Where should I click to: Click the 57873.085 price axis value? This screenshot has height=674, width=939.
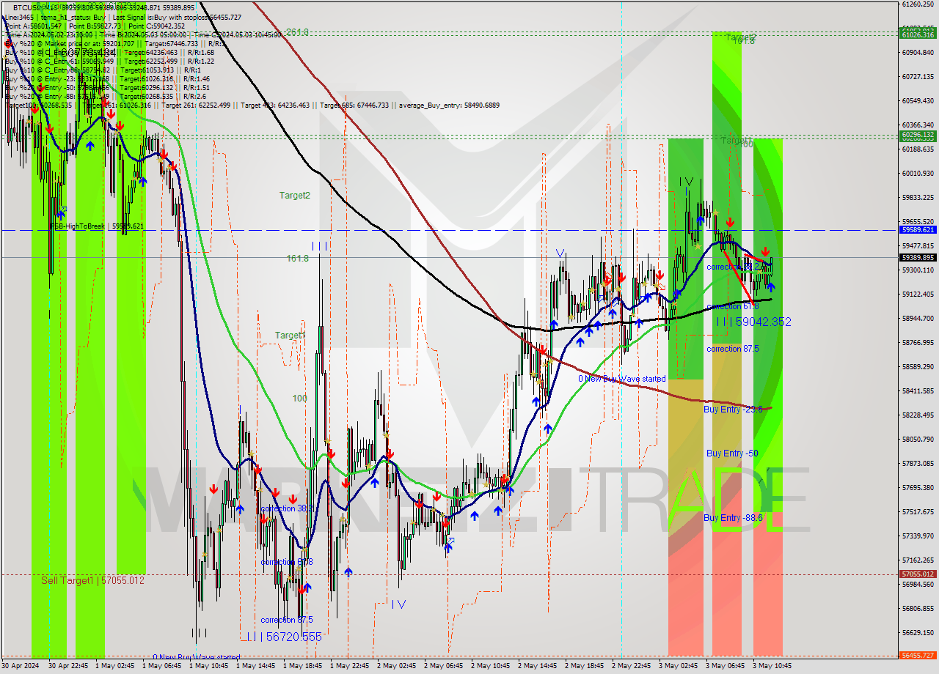tap(918, 464)
